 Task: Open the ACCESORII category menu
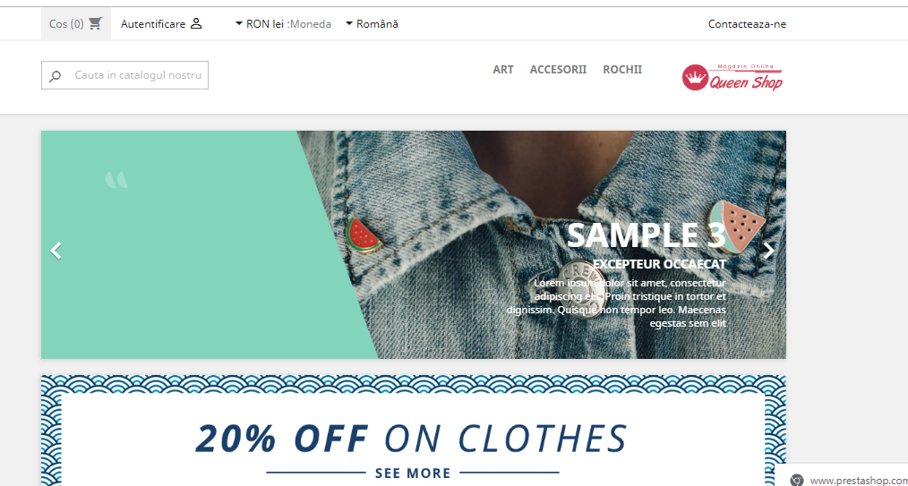click(558, 70)
